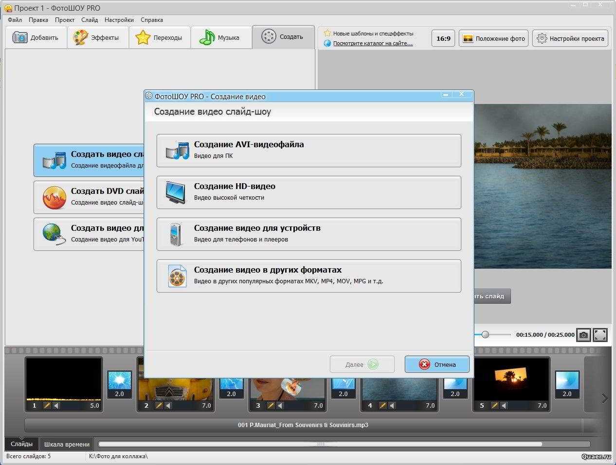Open the Музыка tab
Screen dimensions: 616x465
click(221, 37)
